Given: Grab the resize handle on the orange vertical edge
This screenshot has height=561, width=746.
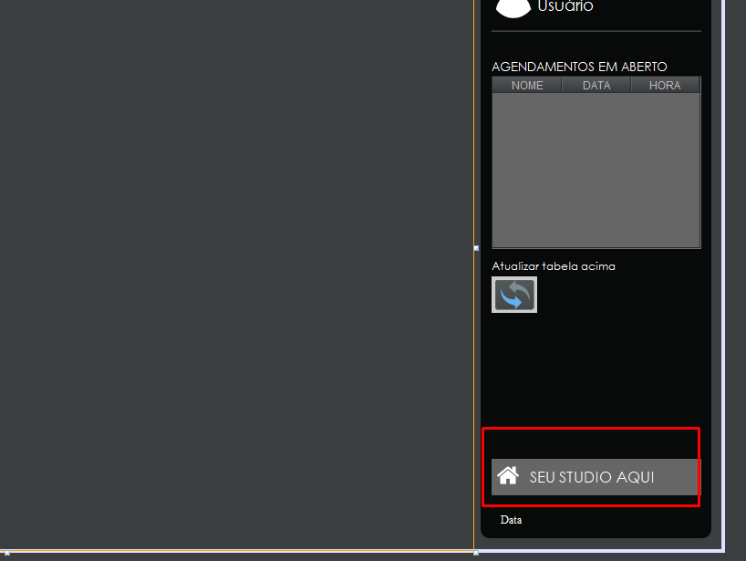Looking at the screenshot, I should [x=476, y=248].
